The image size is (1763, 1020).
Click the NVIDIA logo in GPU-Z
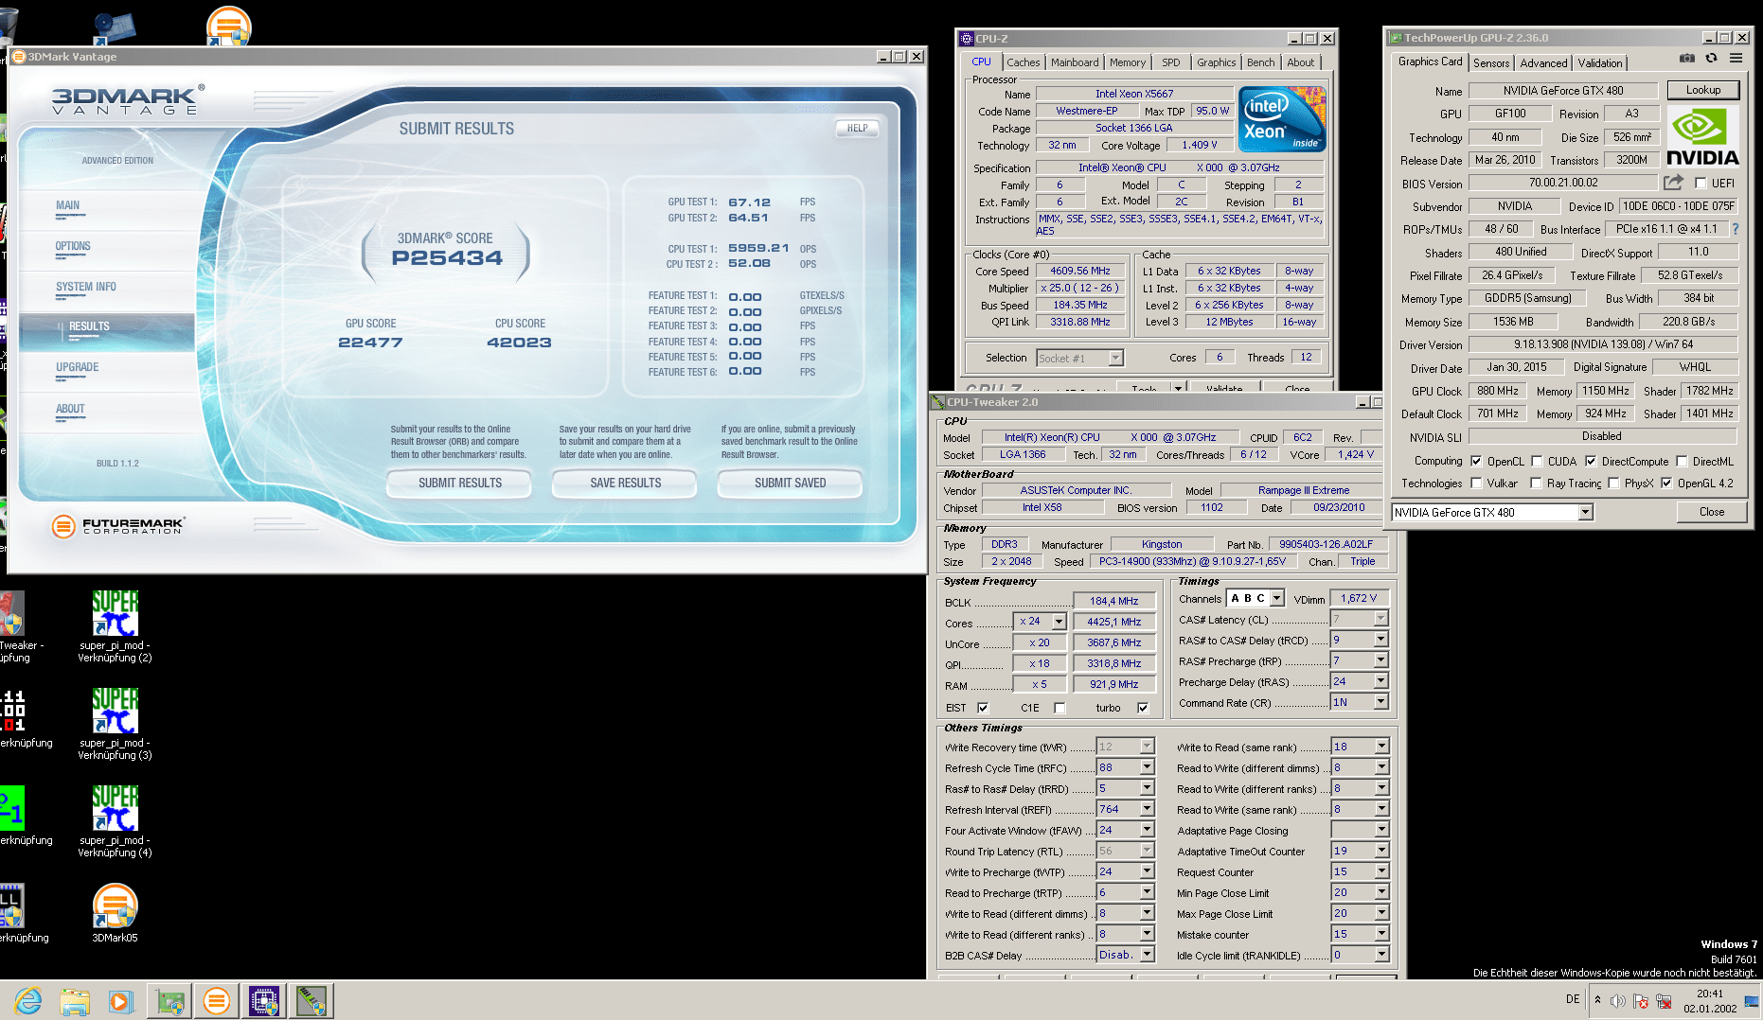[1702, 138]
